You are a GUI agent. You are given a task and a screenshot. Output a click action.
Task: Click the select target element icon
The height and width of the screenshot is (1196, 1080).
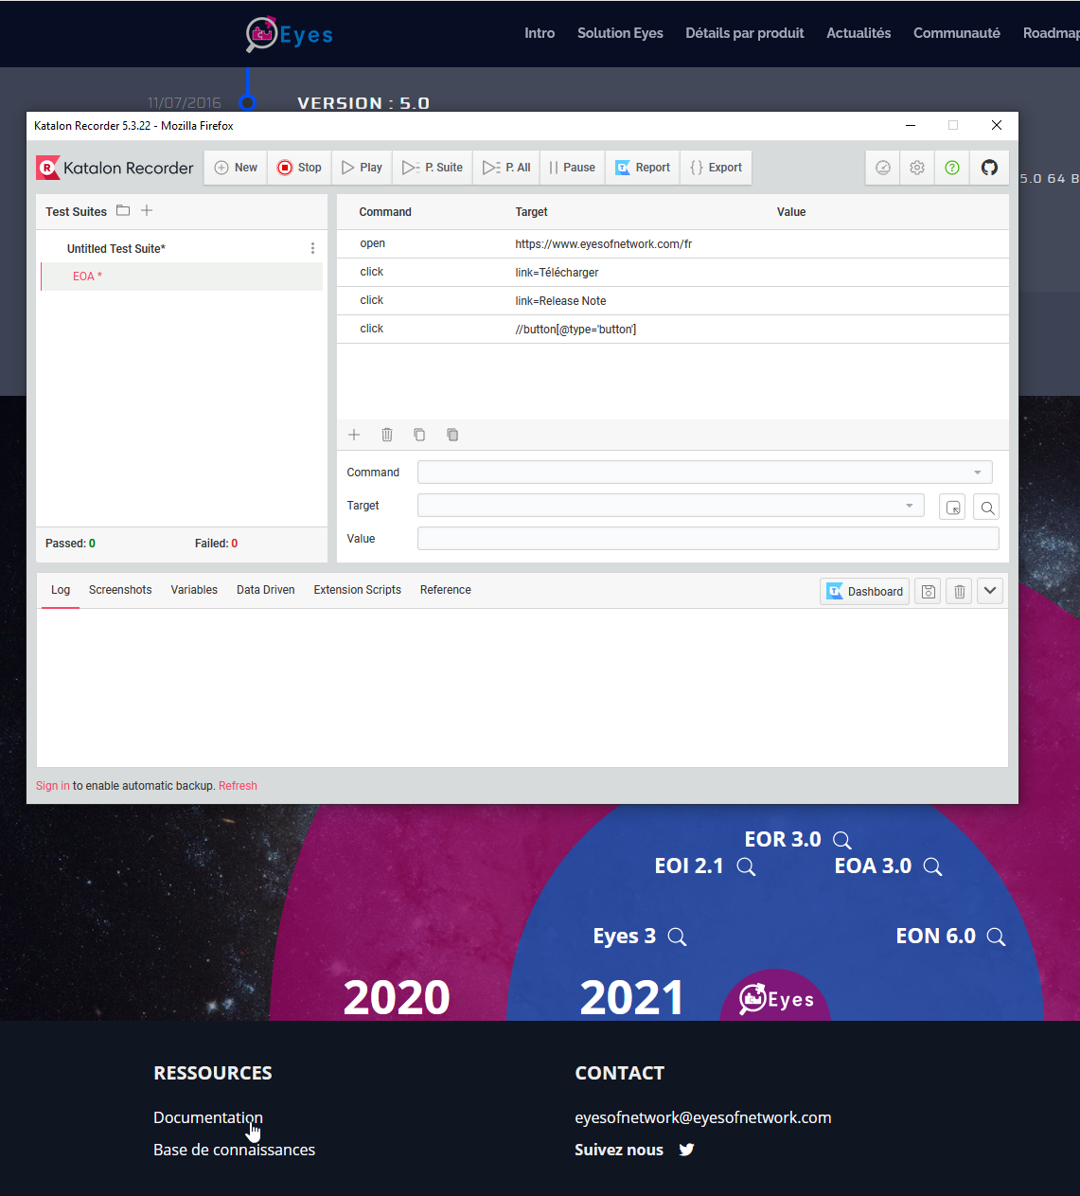pyautogui.click(x=952, y=508)
